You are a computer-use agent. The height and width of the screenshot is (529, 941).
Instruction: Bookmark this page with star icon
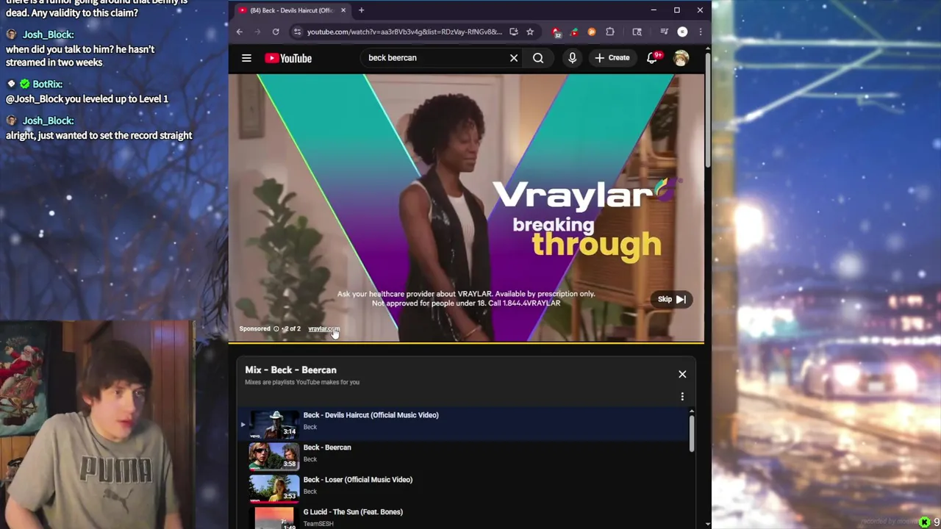coord(529,32)
